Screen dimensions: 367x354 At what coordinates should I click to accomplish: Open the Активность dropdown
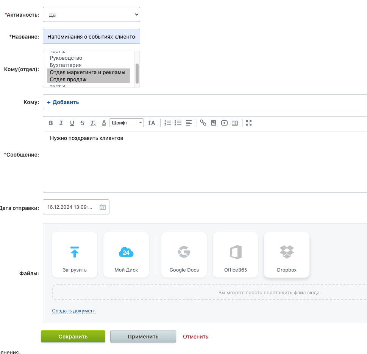[x=92, y=14]
